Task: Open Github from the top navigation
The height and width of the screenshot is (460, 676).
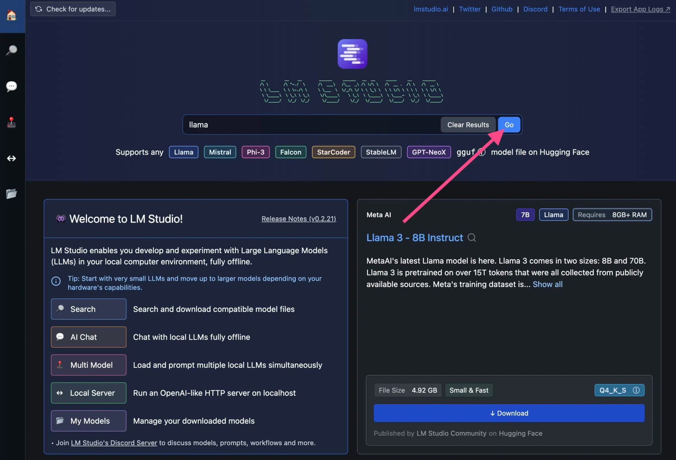Action: pos(502,9)
